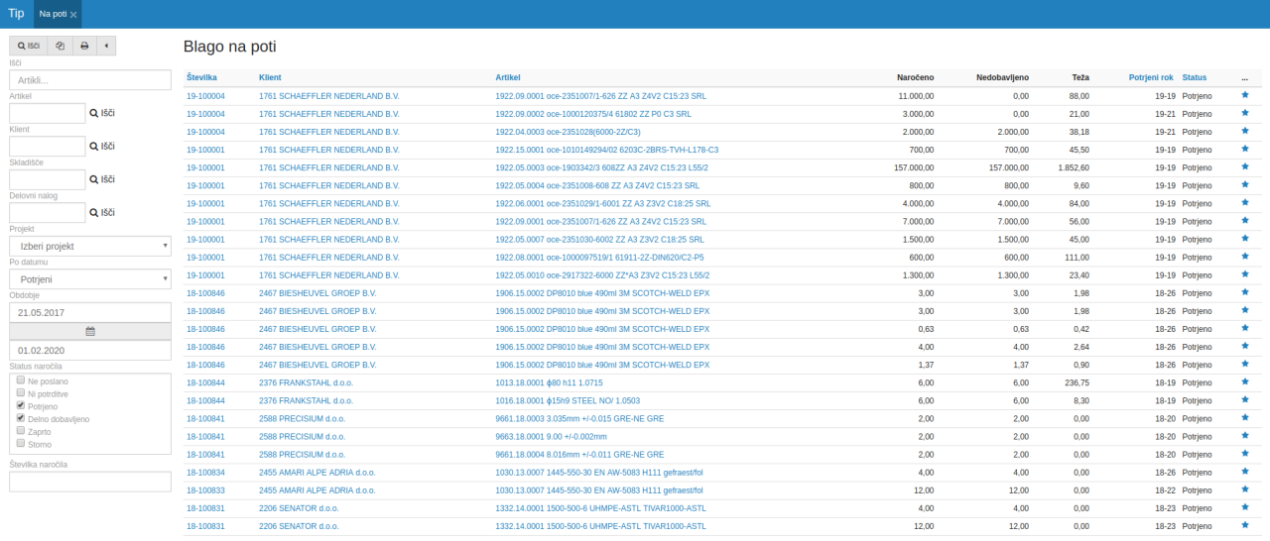Toggle the Zaprto checkbox
The width and height of the screenshot is (1270, 541).
20,431
